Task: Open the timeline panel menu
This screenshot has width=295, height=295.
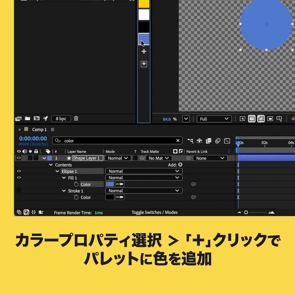Action: [x=52, y=129]
